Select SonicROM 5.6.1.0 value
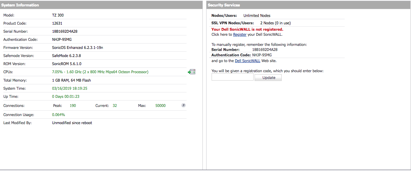The height and width of the screenshot is (171, 411). pyautogui.click(x=67, y=64)
